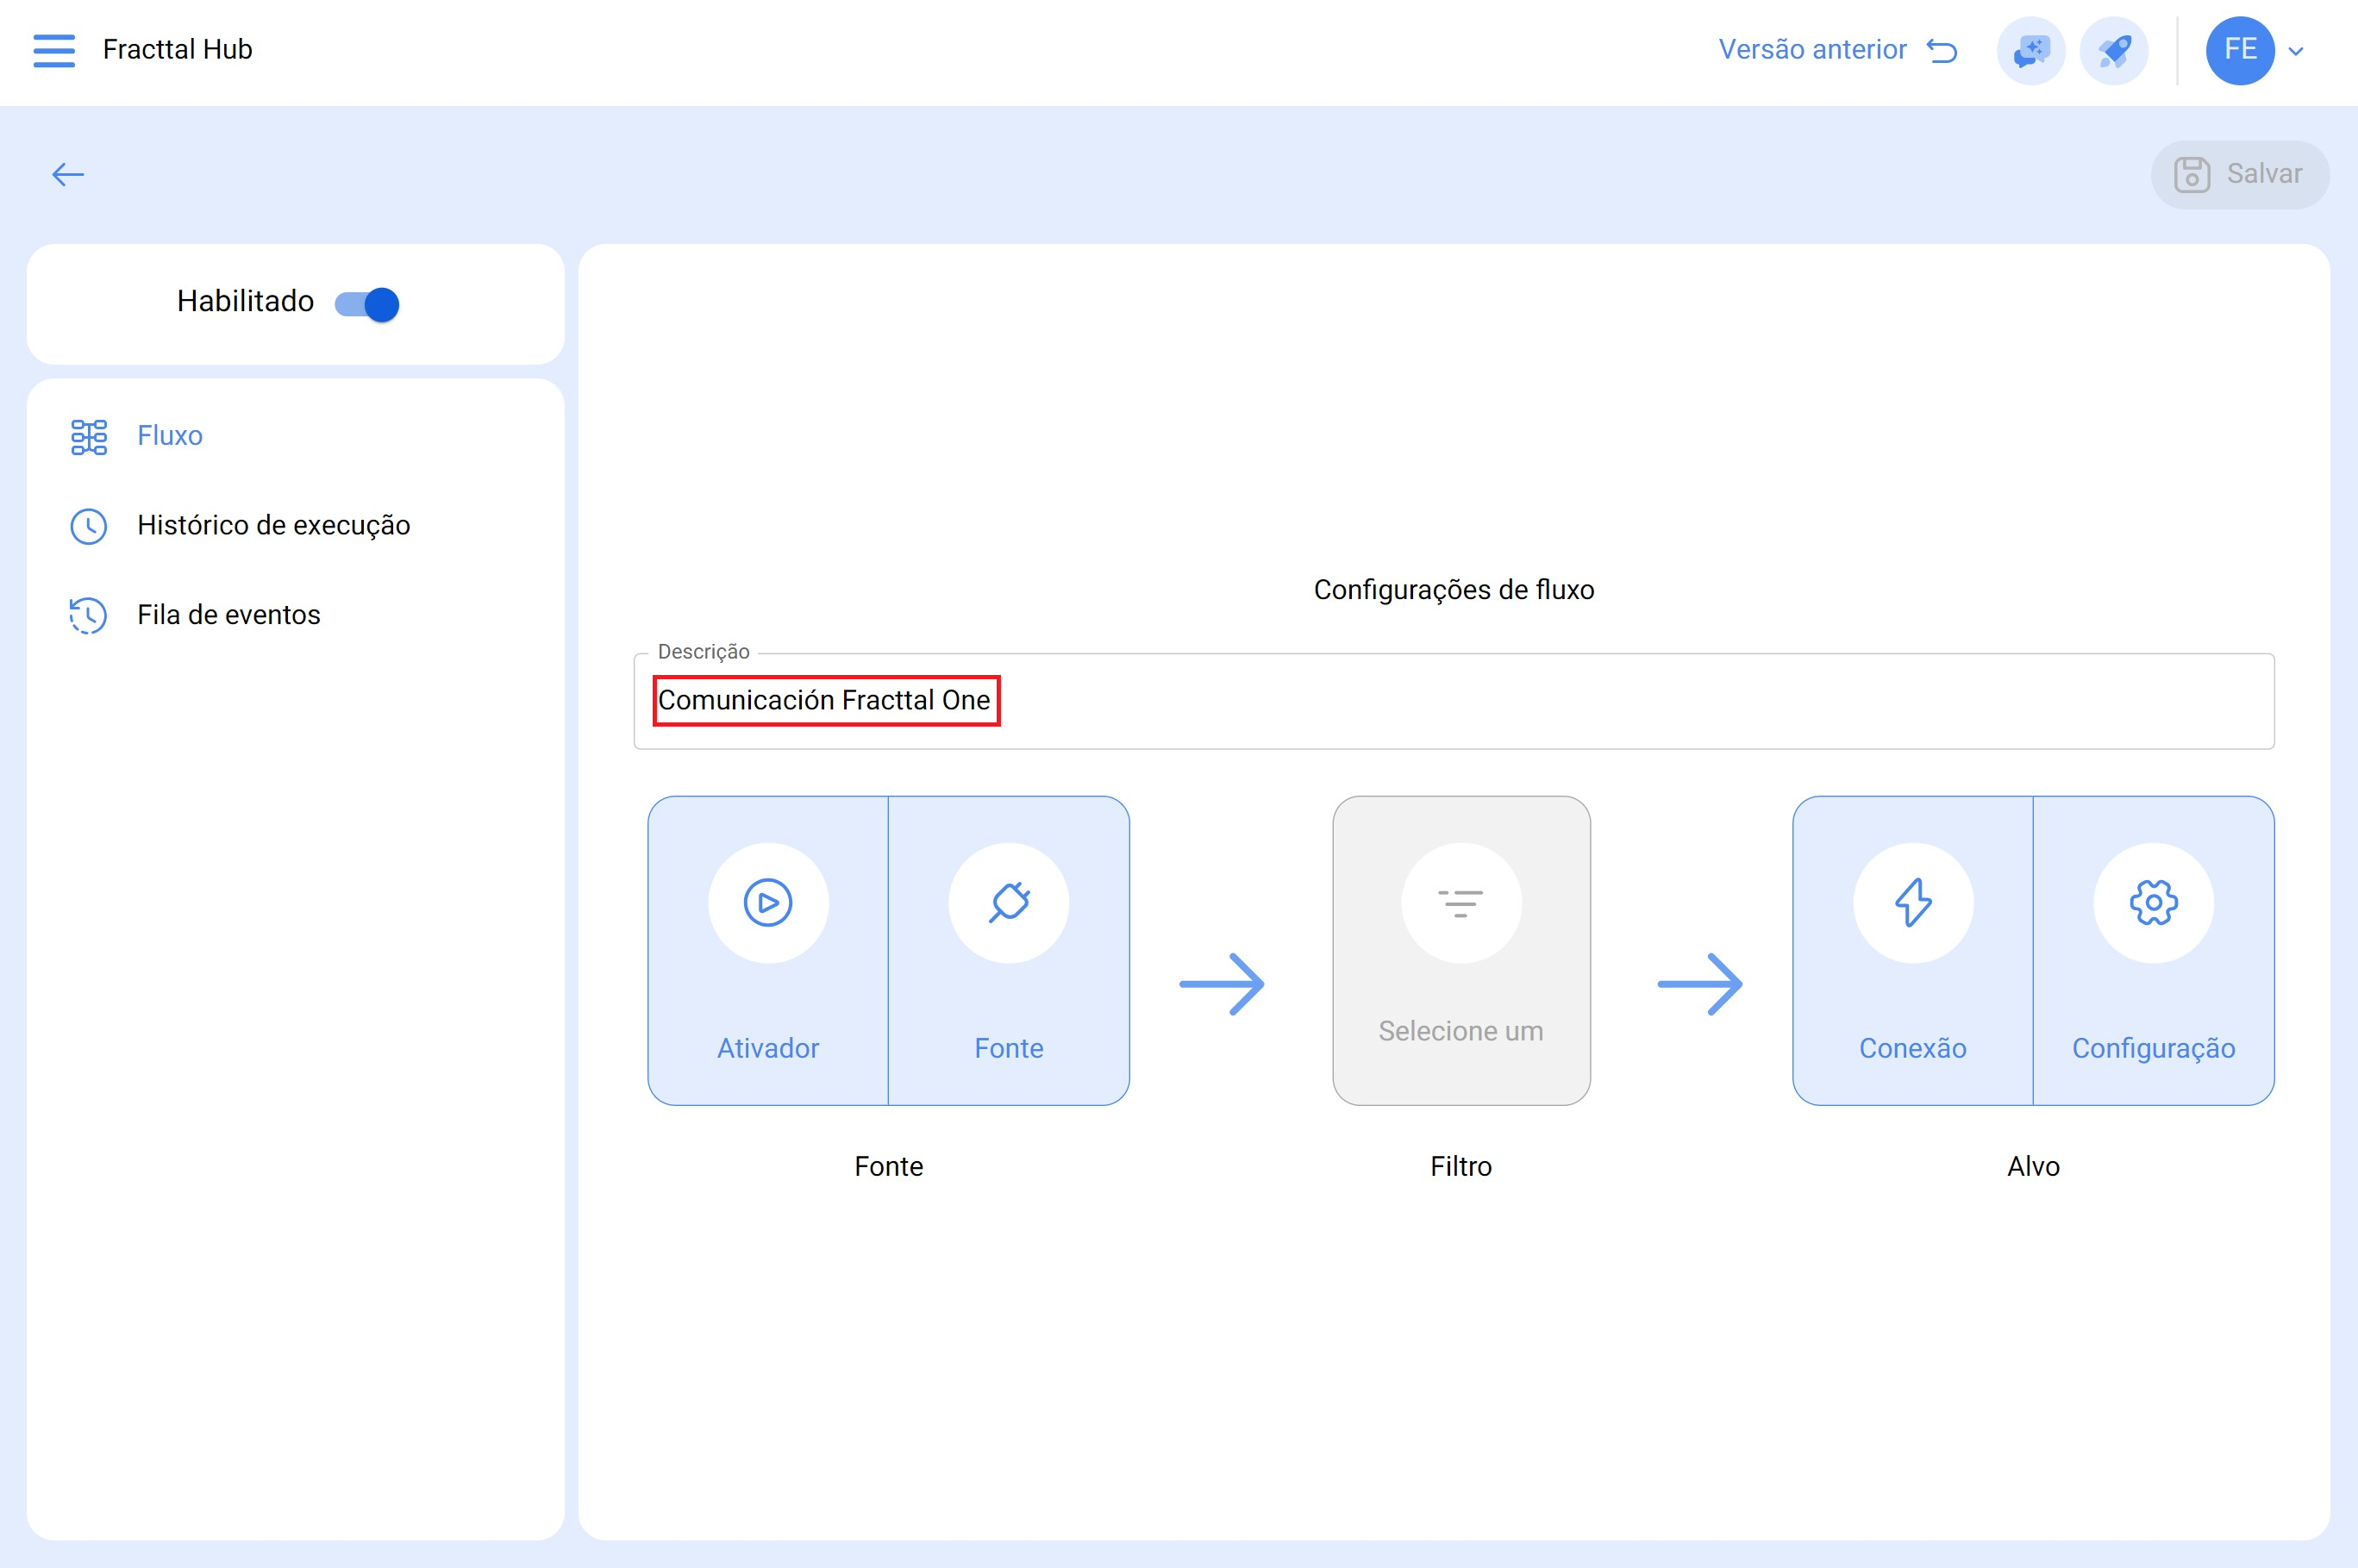
Task: Click the Configuração gear icon
Action: coord(2154,903)
